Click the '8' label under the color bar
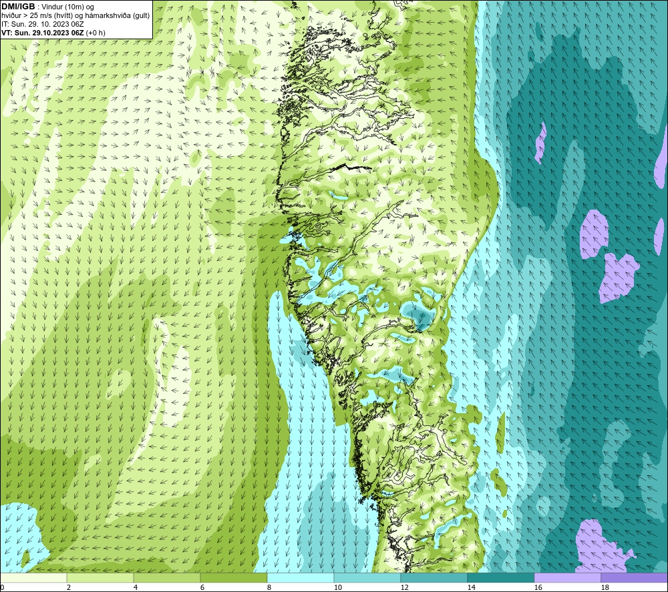The image size is (668, 592). point(269,587)
